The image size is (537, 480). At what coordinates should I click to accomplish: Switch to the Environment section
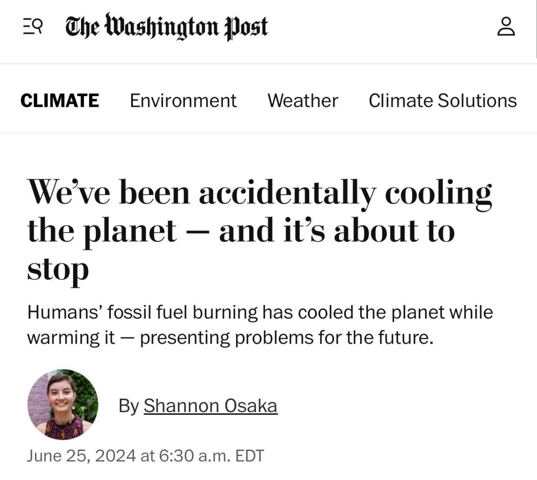tap(183, 101)
